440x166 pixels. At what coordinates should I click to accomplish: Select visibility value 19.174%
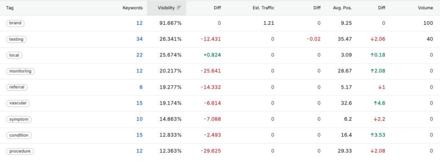coord(170,103)
